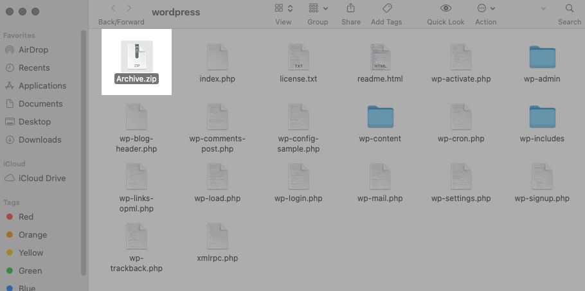The height and width of the screenshot is (291, 585).
Task: Click the Share toolbar icon
Action: [x=350, y=8]
